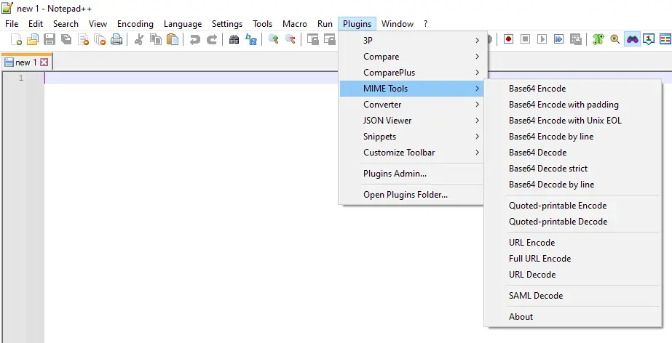Viewport: 672px width, 343px height.
Task: Click the Close document toolbar icon
Action: (83, 40)
